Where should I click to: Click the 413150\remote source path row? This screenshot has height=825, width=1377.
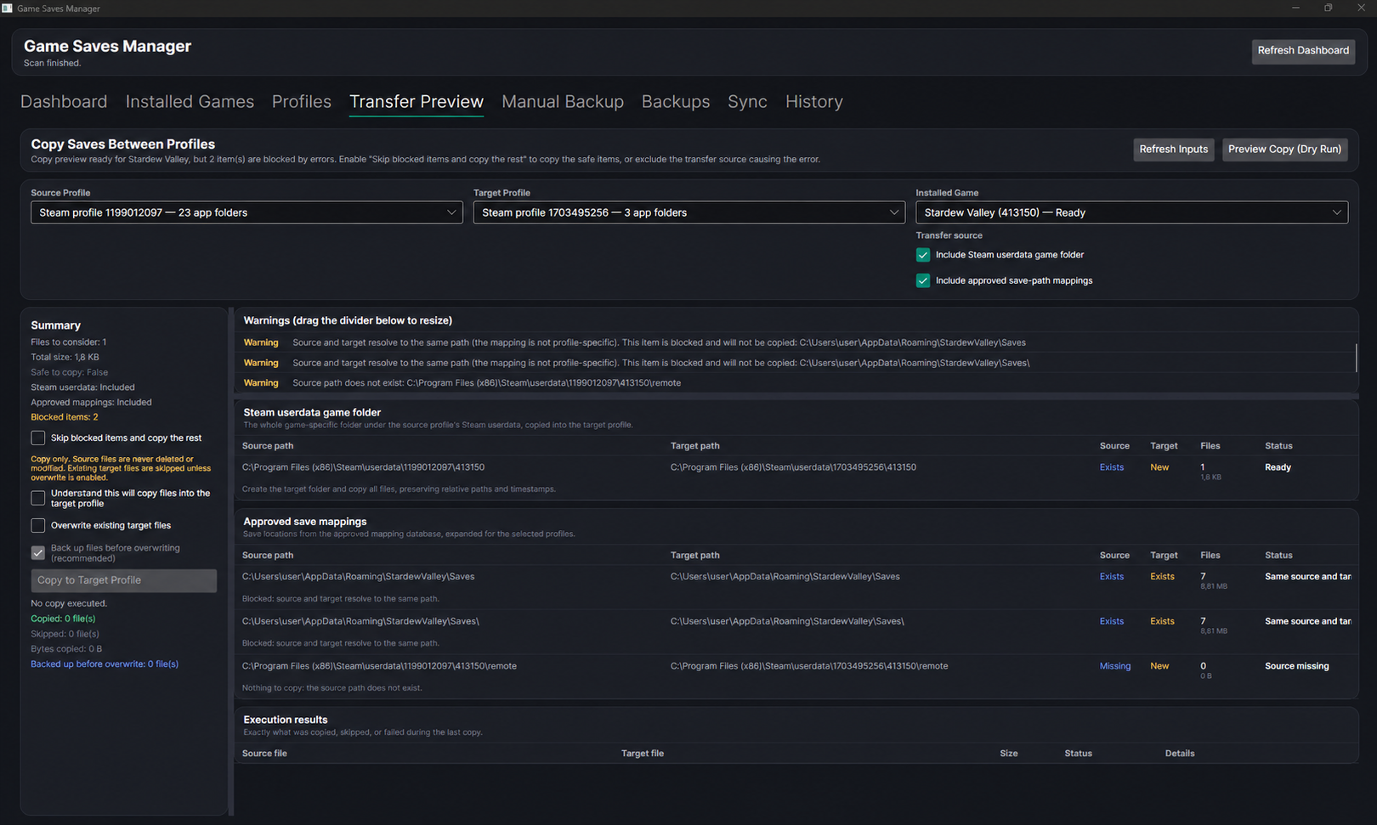pos(379,666)
